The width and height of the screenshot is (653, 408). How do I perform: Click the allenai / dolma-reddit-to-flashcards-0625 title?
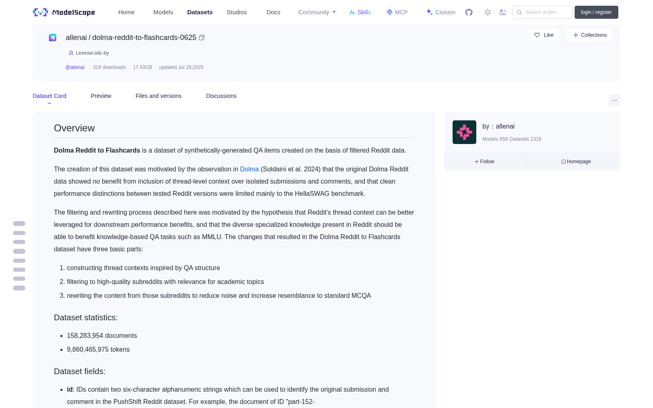pyautogui.click(x=131, y=38)
